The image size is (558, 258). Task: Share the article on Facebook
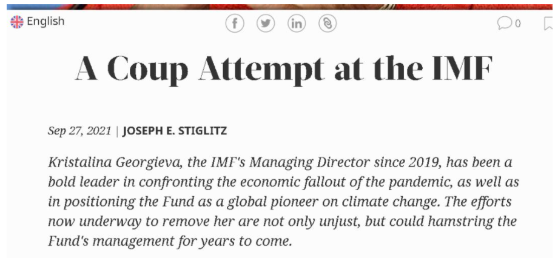click(235, 24)
